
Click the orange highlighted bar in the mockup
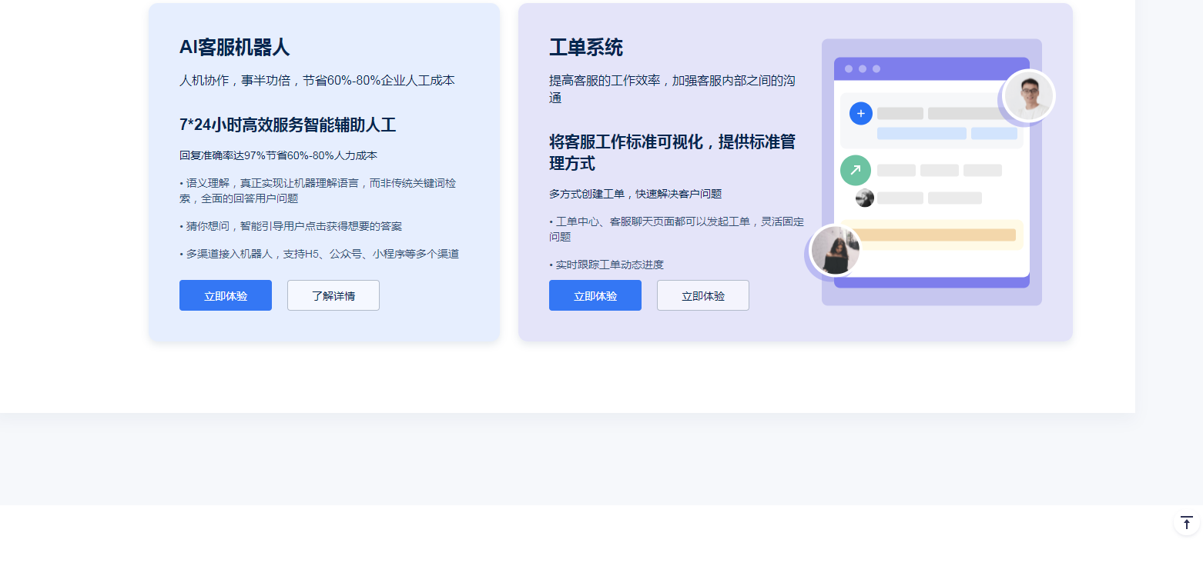pos(930,235)
